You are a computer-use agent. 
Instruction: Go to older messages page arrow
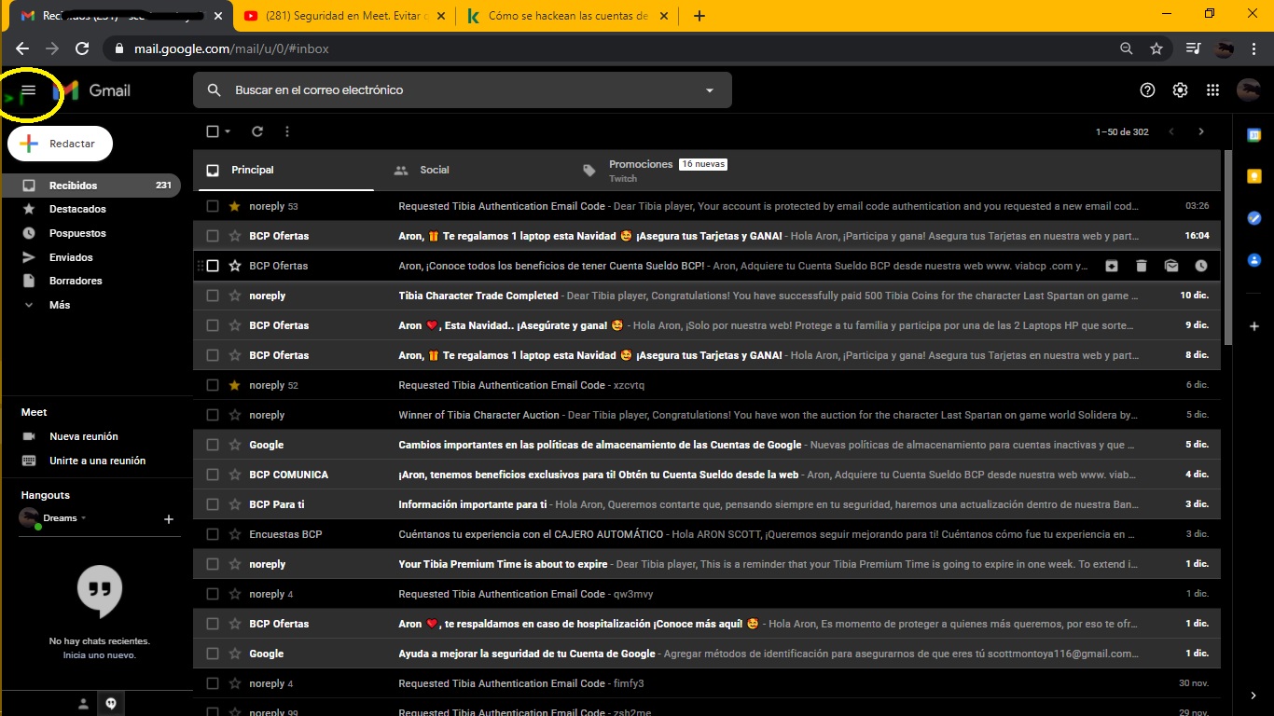pos(1201,131)
